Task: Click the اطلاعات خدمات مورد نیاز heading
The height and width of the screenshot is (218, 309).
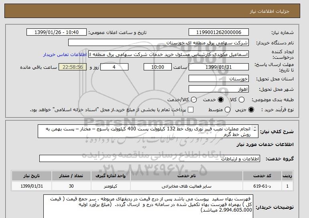Action: click(x=265, y=144)
